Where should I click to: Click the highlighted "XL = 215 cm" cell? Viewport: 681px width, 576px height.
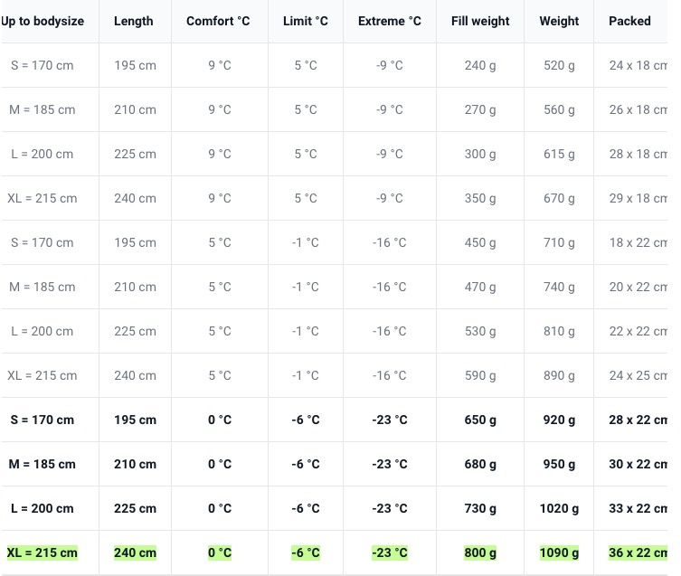pos(43,552)
